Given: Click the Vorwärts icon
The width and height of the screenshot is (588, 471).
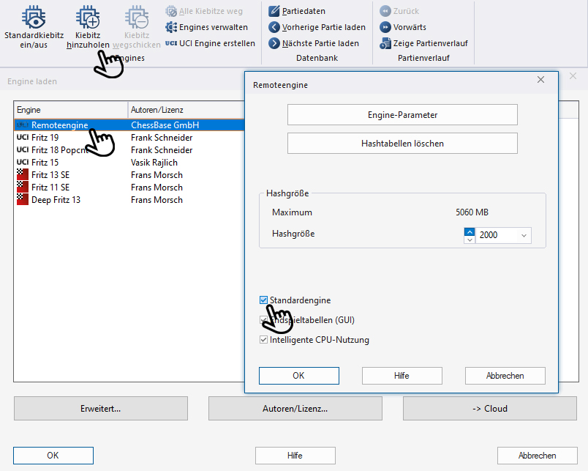Looking at the screenshot, I should [x=385, y=27].
